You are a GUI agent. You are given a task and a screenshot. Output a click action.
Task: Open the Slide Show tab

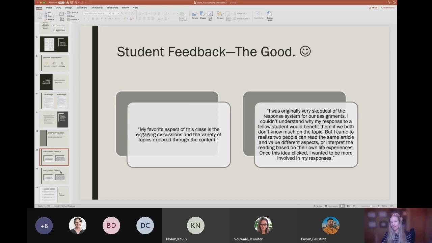(112, 7)
